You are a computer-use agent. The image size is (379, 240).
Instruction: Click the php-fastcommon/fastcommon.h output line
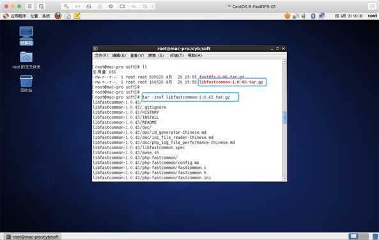[x=150, y=173]
